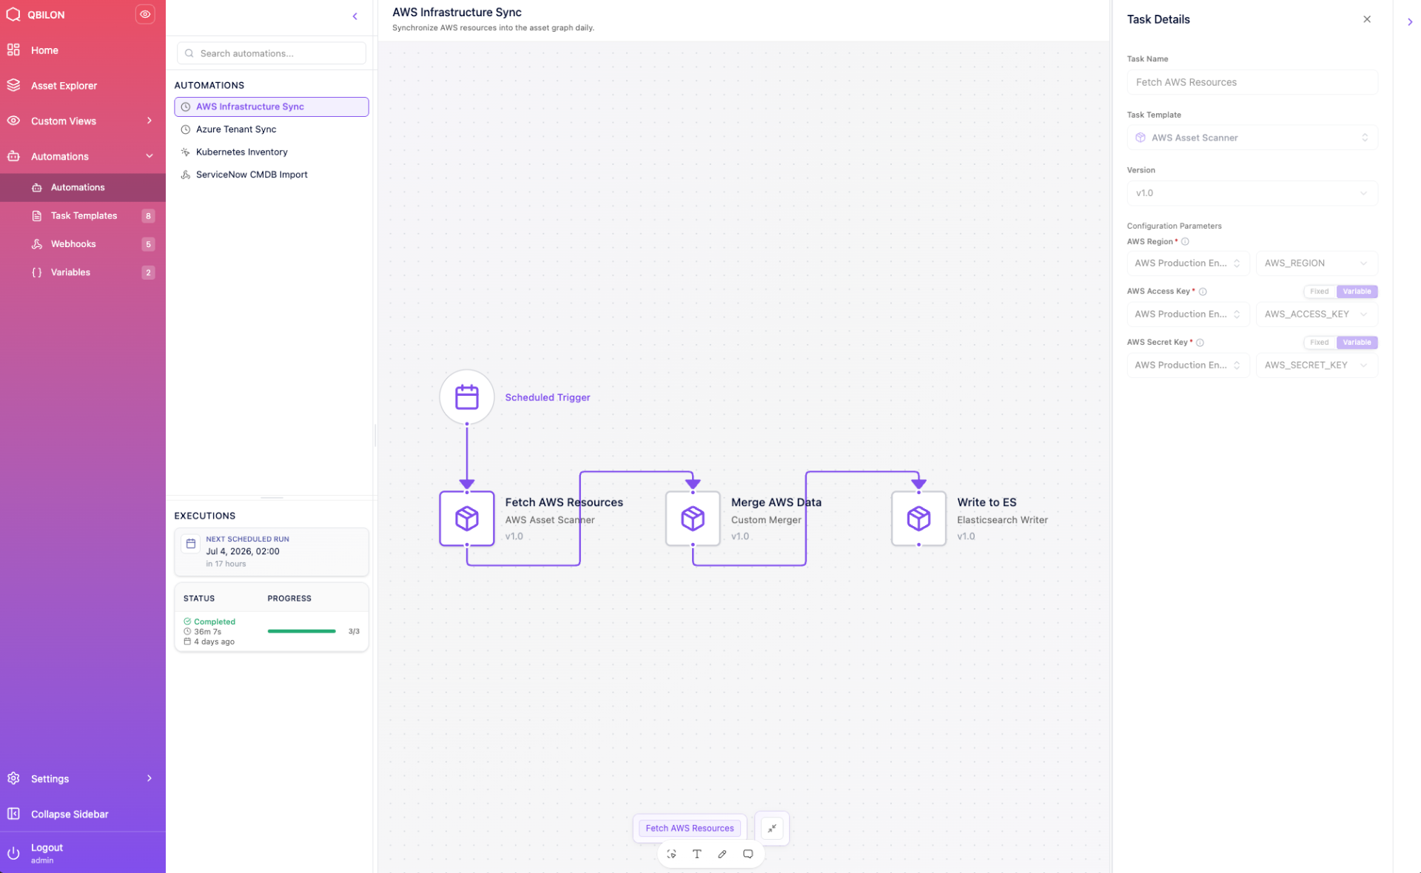This screenshot has width=1421, height=873.
Task: Set AWS Access Key mode to Variable
Action: click(1357, 291)
